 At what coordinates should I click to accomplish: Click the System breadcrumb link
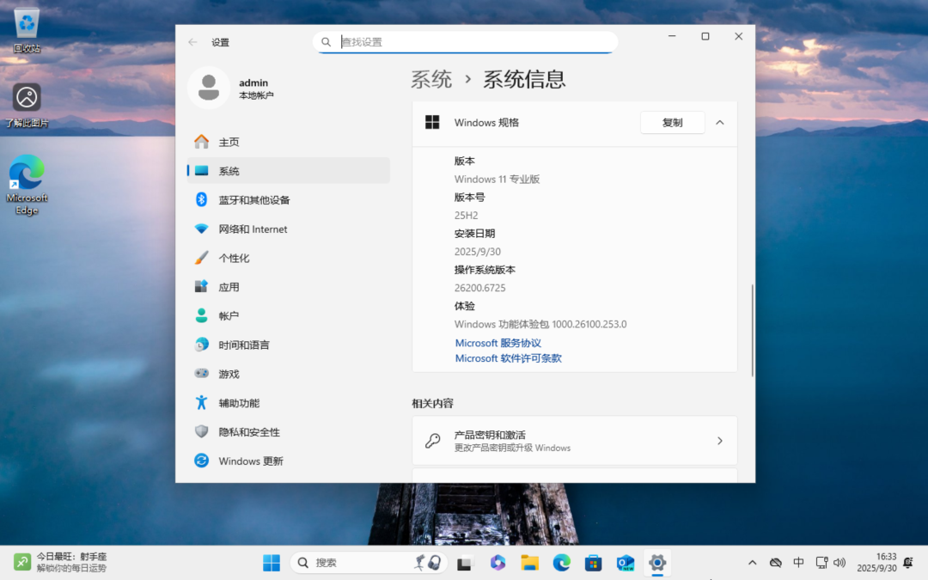[x=431, y=80]
